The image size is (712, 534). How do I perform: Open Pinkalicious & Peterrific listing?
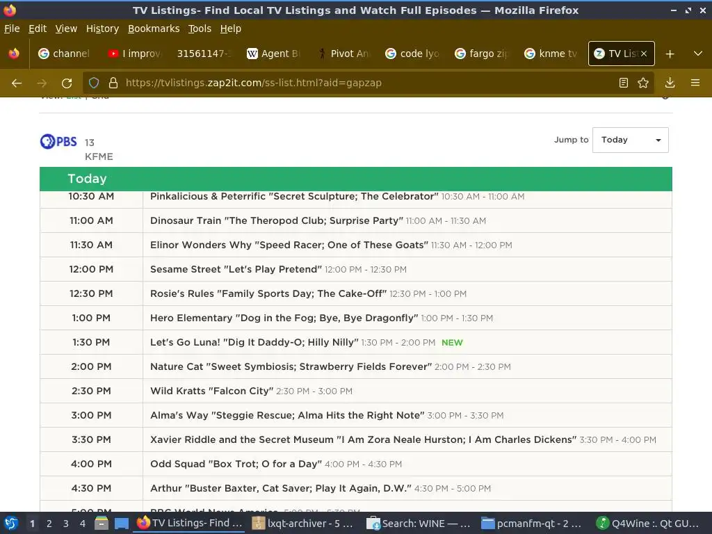pos(294,197)
